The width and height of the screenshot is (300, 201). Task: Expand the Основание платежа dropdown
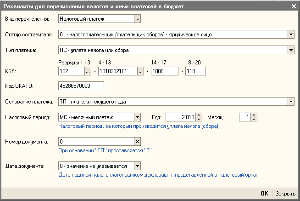click(x=291, y=102)
